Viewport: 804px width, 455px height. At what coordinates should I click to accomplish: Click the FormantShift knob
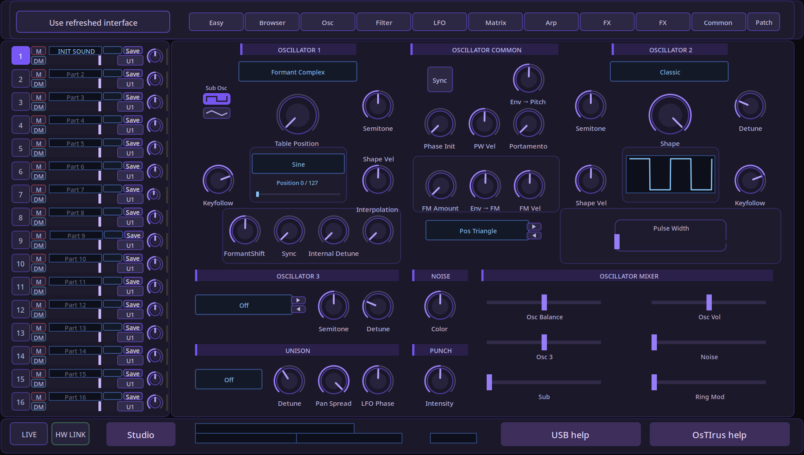(245, 231)
